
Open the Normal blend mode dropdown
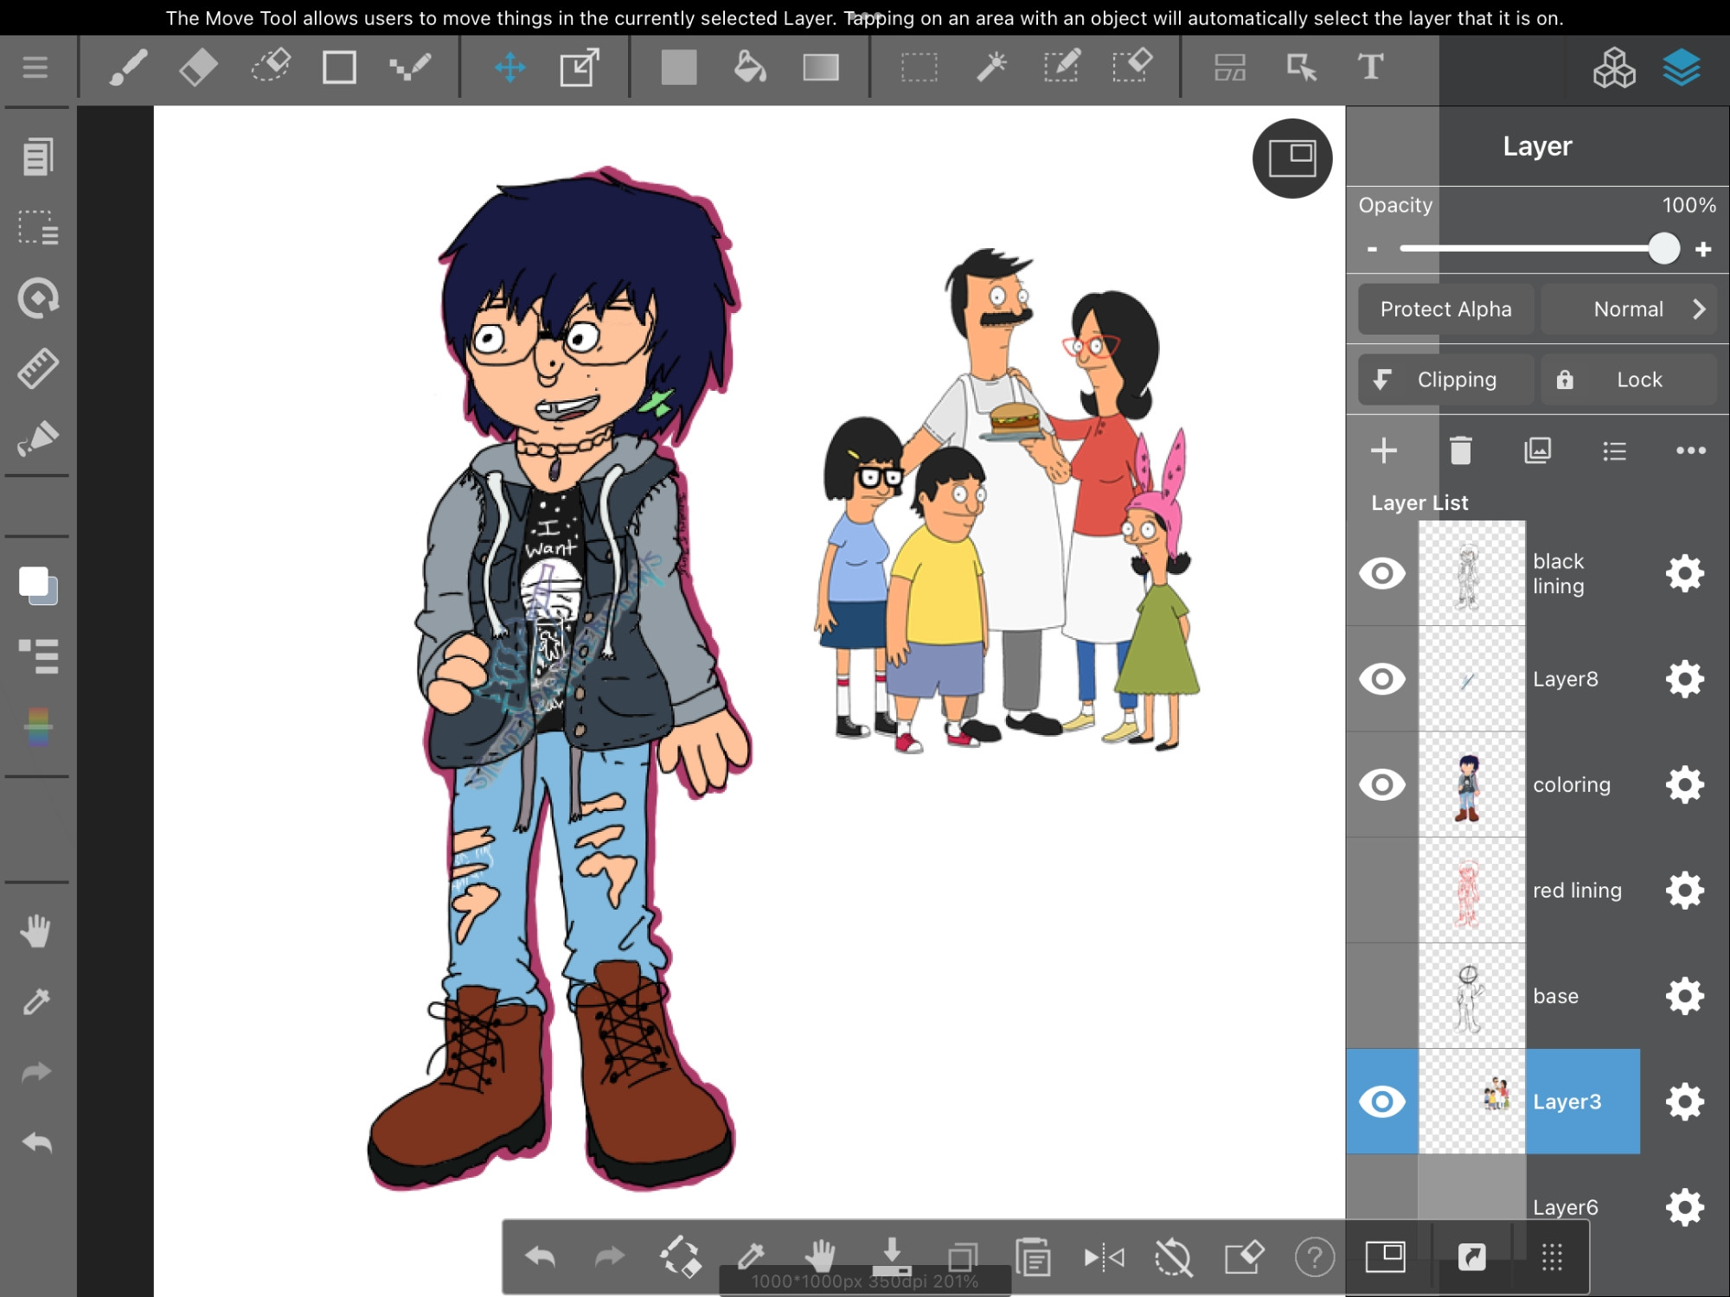point(1629,309)
